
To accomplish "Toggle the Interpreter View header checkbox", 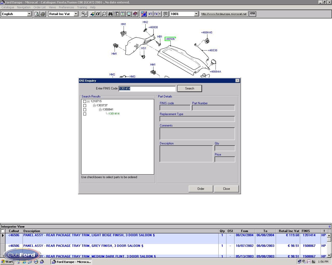I will (3, 231).
